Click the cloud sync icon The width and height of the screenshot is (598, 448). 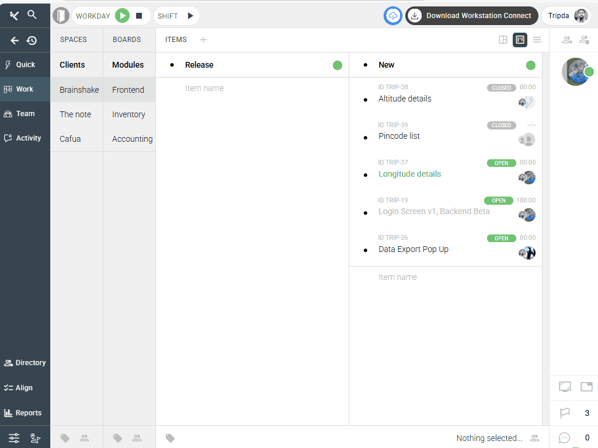tap(393, 16)
